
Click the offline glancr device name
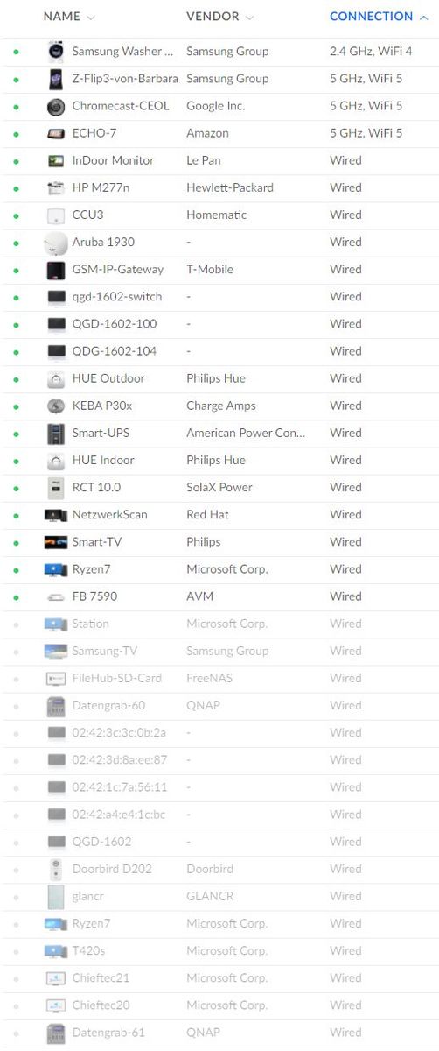(89, 896)
